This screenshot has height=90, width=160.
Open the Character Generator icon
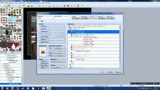coord(78,5)
